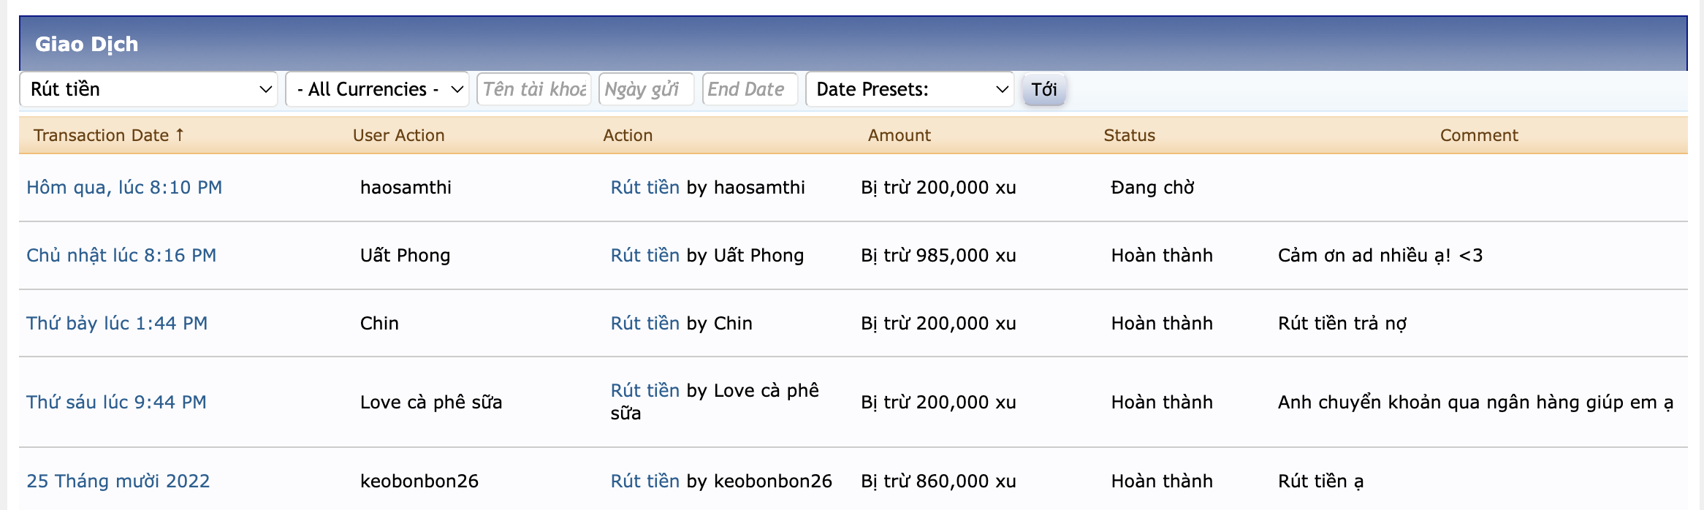
Task: Open the Chủ nhật lúc 8:16 PM transaction
Action: (121, 256)
